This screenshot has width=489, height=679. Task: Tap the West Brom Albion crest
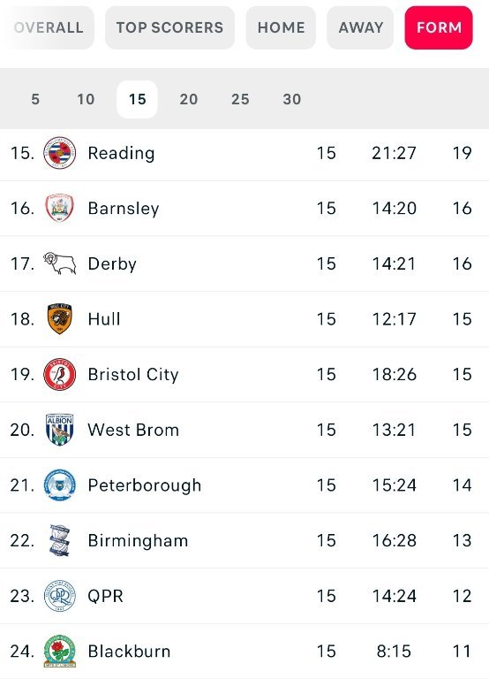click(x=60, y=430)
